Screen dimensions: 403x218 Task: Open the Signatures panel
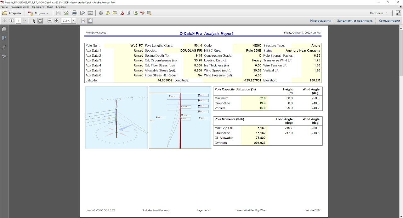tap(4, 56)
